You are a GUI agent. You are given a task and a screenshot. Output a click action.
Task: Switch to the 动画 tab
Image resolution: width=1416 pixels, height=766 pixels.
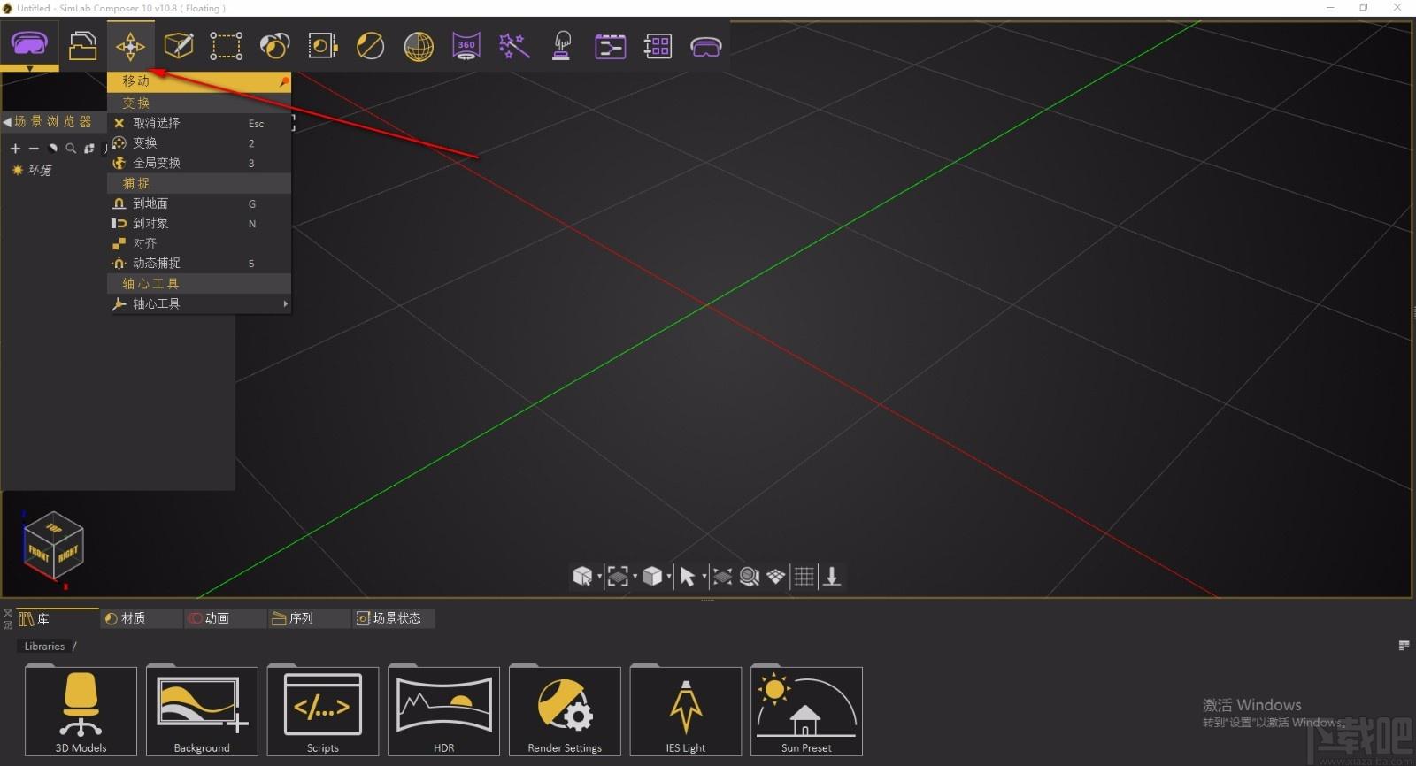point(225,618)
